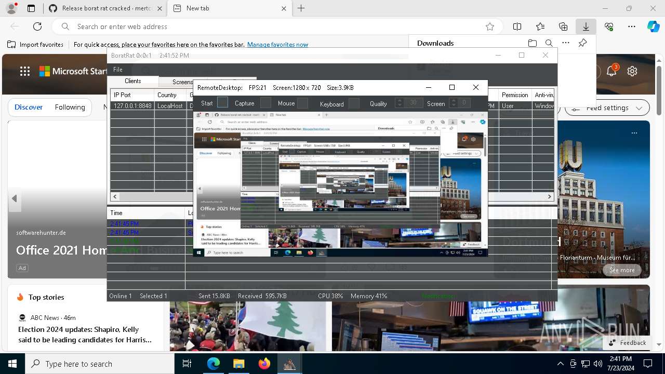Tick the Capture checkbox in RemoteDesktop
Image resolution: width=665 pixels, height=374 pixels.
pos(265,103)
